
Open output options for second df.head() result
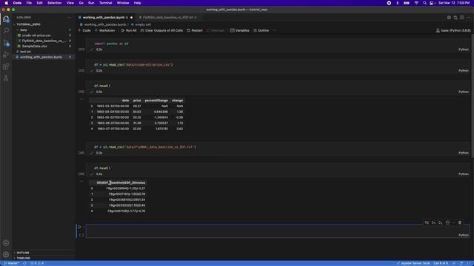[x=81, y=181]
